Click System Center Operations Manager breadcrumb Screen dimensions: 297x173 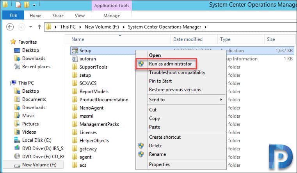point(164,27)
